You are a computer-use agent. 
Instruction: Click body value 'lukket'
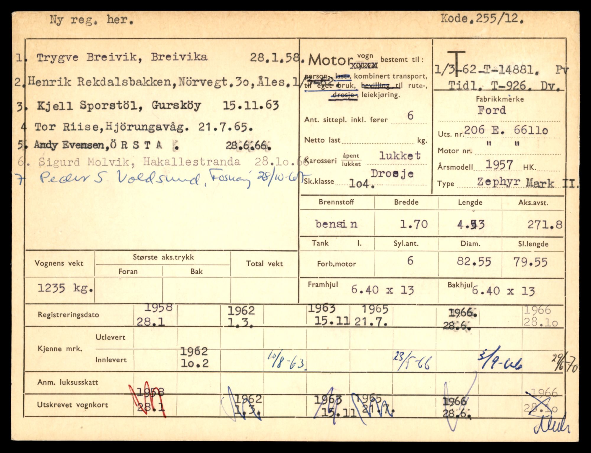click(400, 156)
